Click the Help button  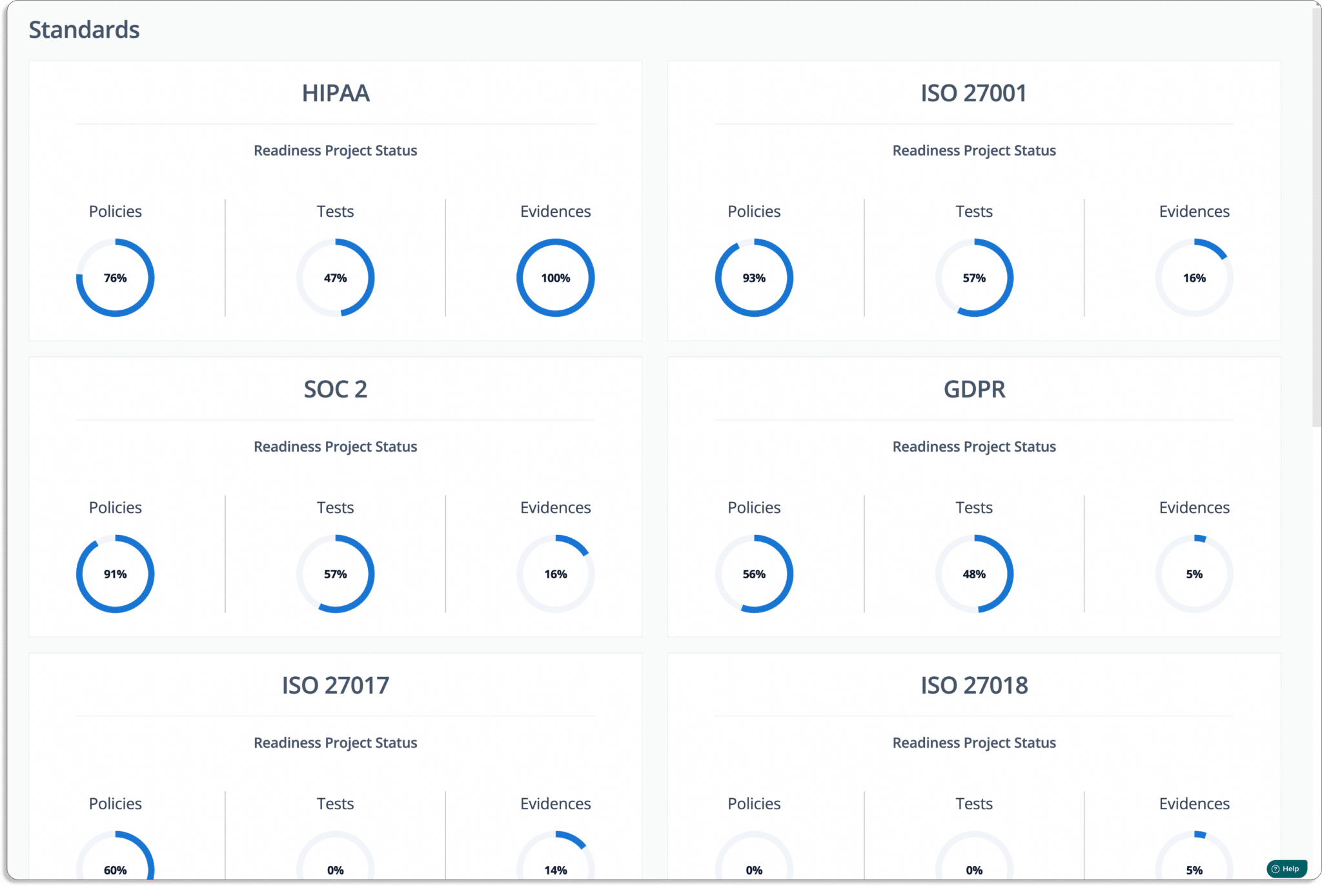[1286, 869]
